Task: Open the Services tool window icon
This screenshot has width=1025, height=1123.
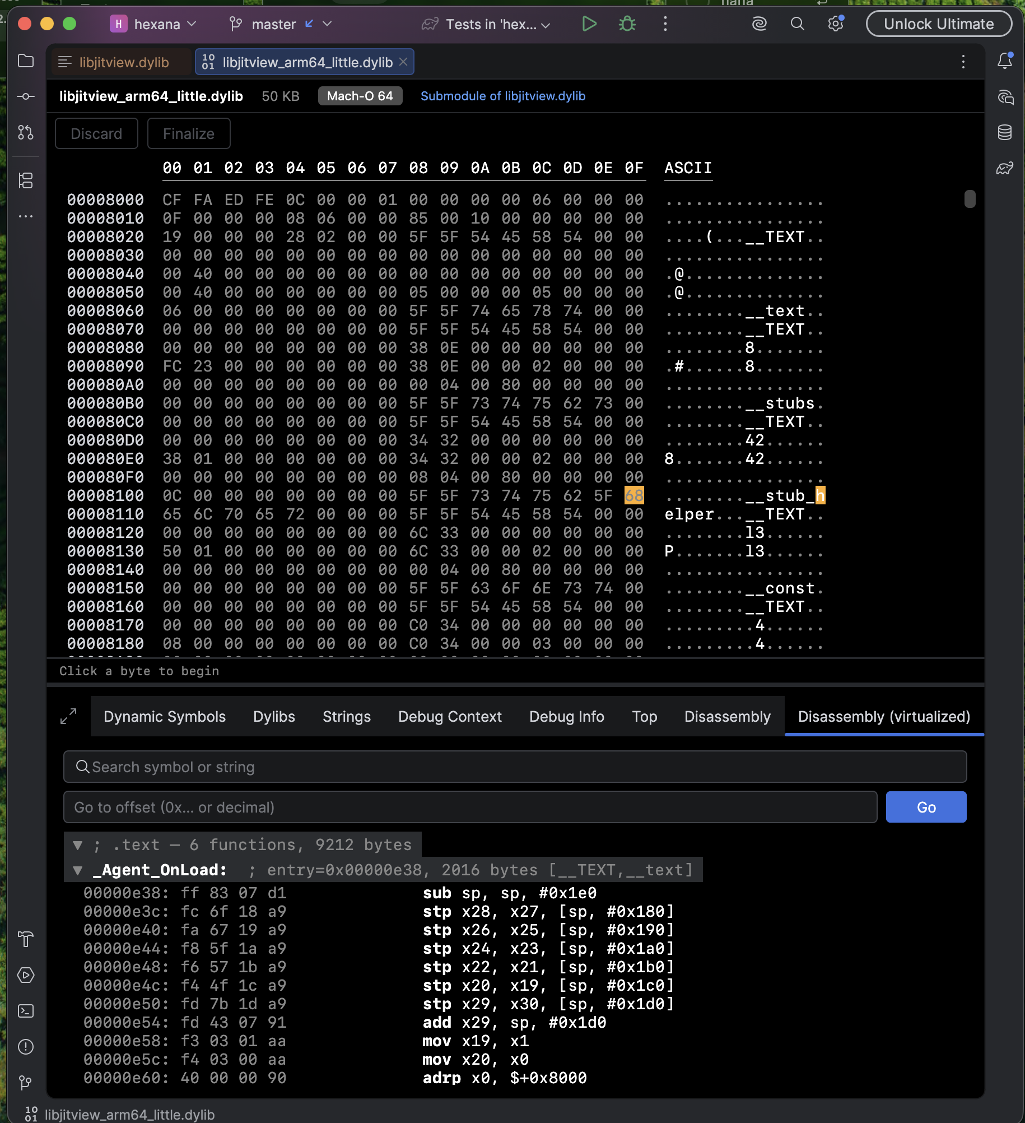Action: click(26, 975)
